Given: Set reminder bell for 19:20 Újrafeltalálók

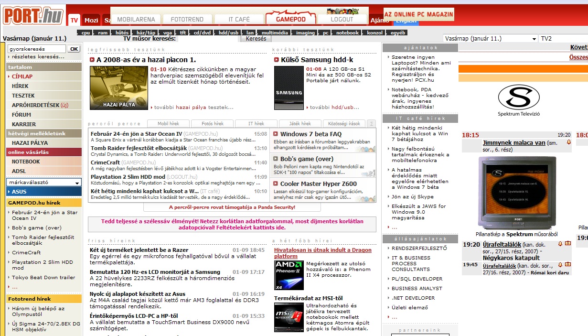Looking at the screenshot, I should click(560, 244).
